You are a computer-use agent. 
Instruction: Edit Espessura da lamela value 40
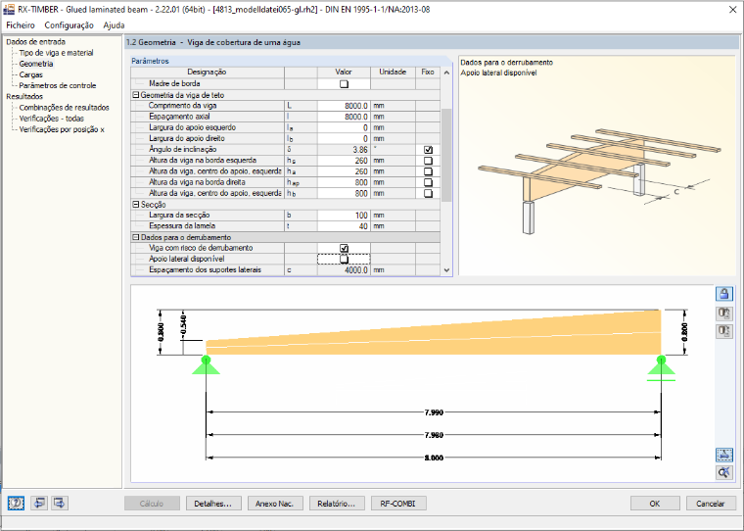tap(344, 226)
